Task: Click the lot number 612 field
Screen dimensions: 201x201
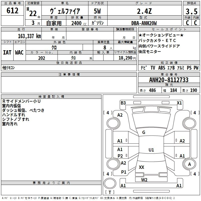Action: pyautogui.click(x=12, y=11)
